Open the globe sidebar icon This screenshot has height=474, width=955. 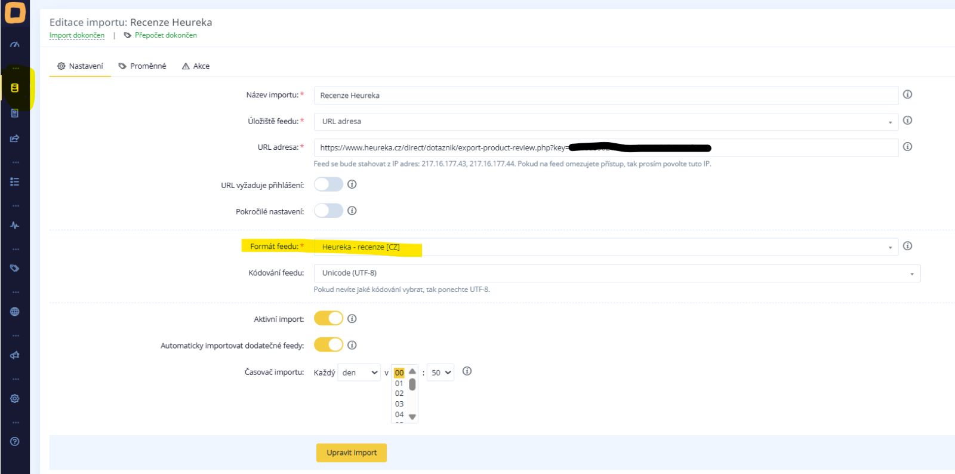[x=15, y=312]
